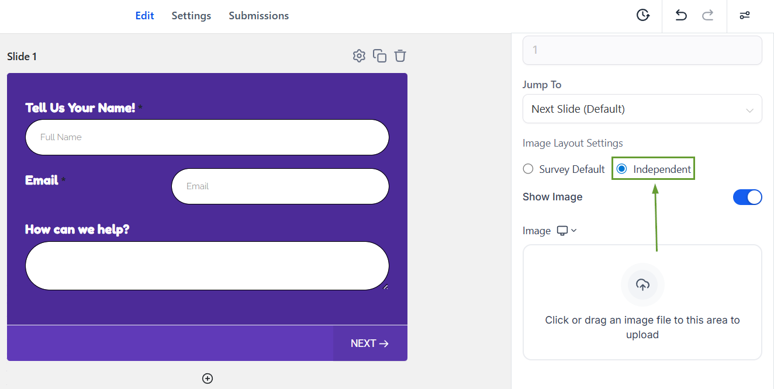Delete Slide 1 using the trash icon
Screen dimensions: 774x389
400,56
